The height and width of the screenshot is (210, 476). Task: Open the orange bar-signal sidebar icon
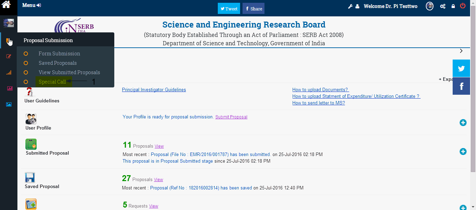pos(9,72)
